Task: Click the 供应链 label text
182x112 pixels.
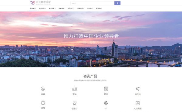Action: 137,94
